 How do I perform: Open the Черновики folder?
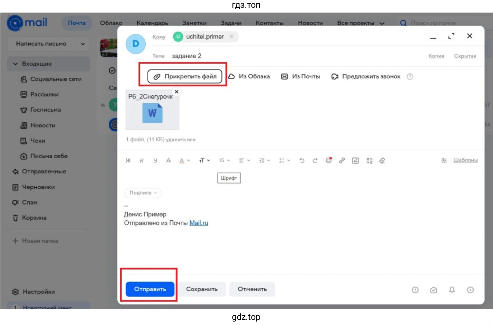pos(38,187)
